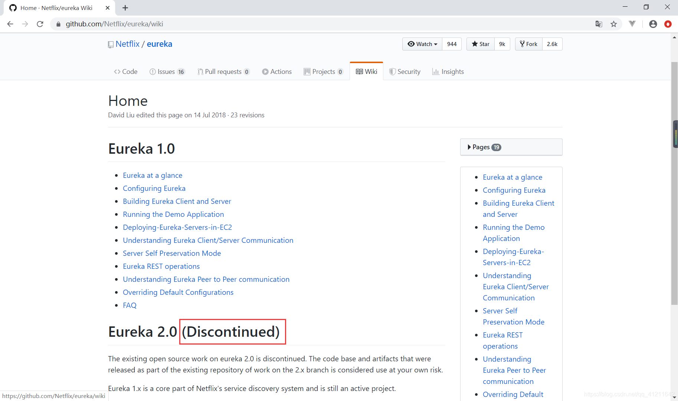Open Overriding Default Configurations main link
The height and width of the screenshot is (401, 678).
[178, 292]
